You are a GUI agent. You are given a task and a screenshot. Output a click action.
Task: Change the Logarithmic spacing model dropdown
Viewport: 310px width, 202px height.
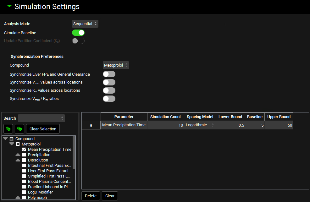pos(200,125)
